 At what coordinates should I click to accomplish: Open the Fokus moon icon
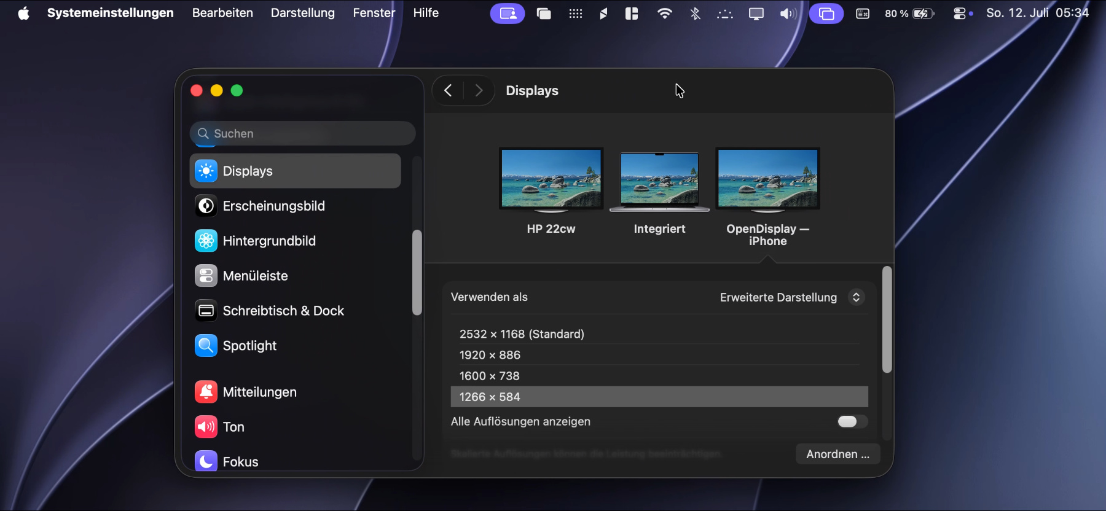tap(206, 461)
